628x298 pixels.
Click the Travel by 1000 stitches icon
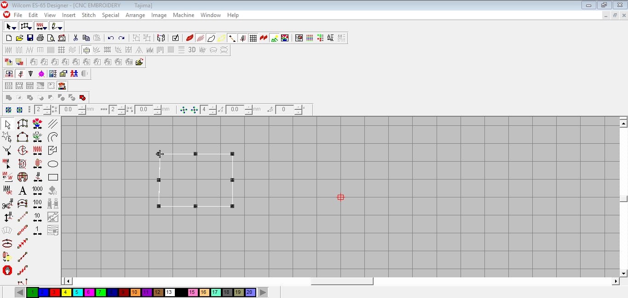(38, 191)
